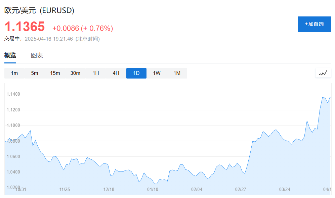Click the 加自选 add to watchlist button

[314, 24]
